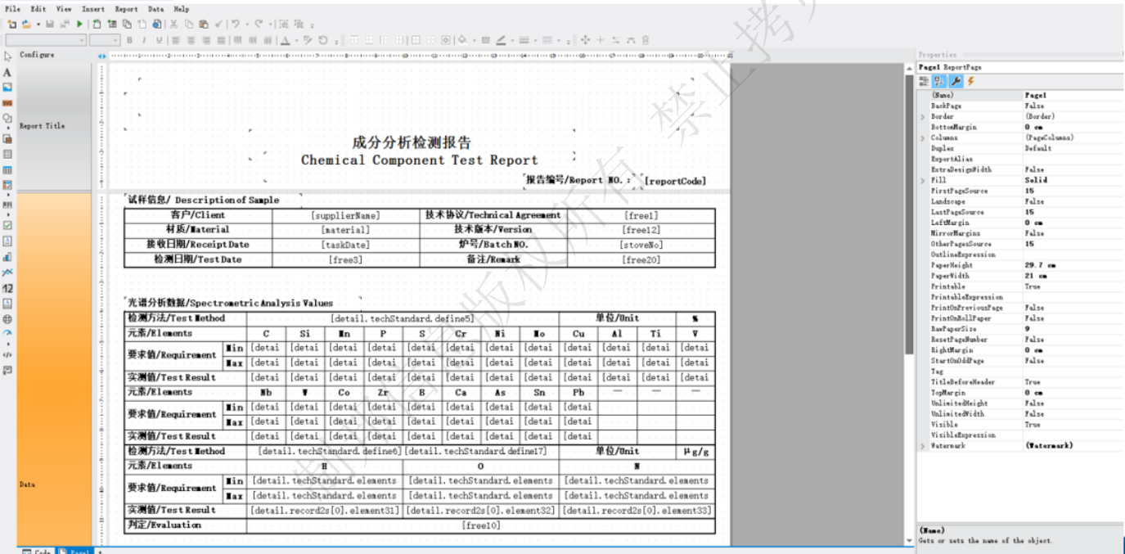1125x554 pixels.
Task: Show properties in categorized view
Action: [x=924, y=81]
